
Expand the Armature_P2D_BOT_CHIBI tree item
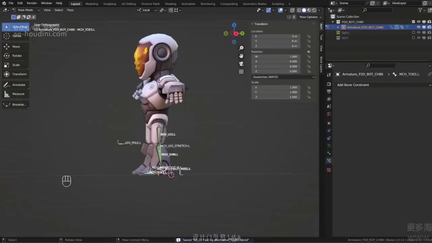[338, 27]
